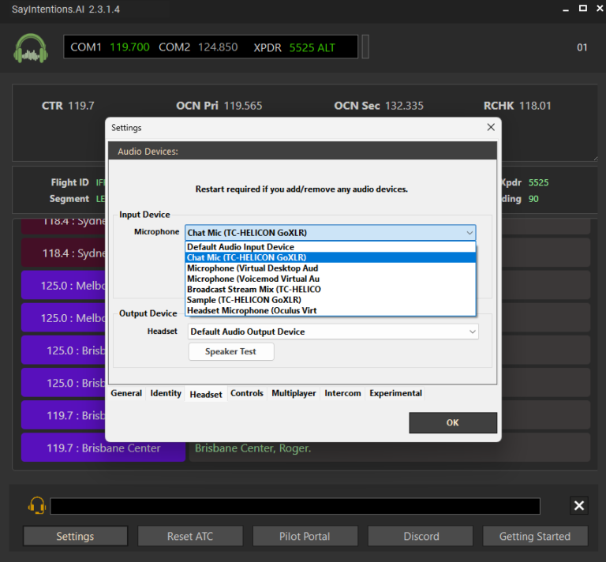
Task: Click the Brisbane Center 119.7 frequency button
Action: 103,448
